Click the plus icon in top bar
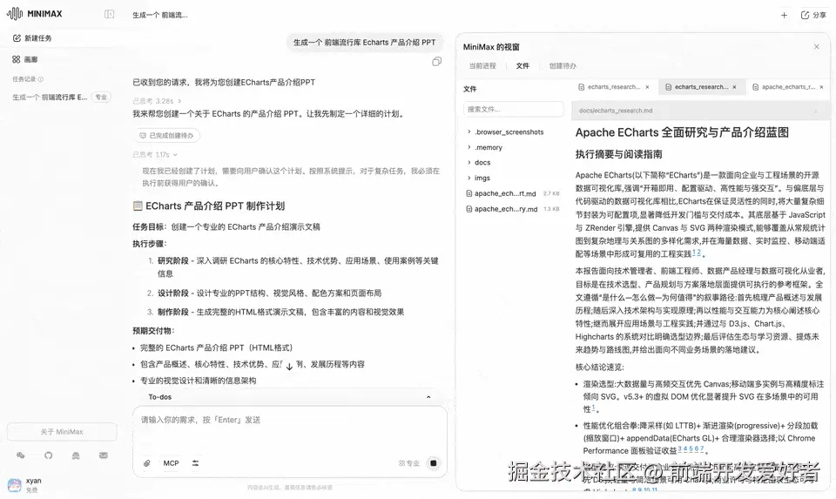 click(784, 15)
